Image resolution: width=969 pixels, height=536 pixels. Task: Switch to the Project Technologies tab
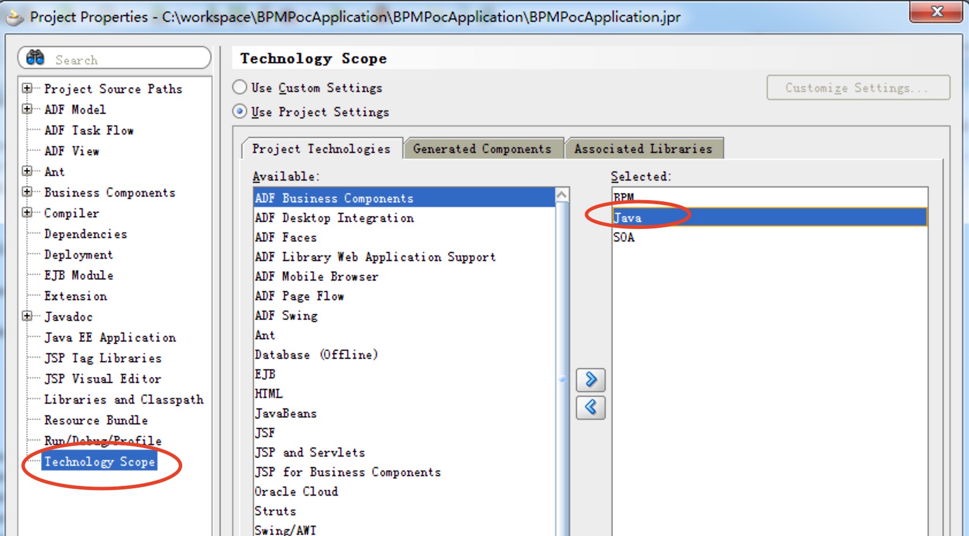[x=321, y=148]
